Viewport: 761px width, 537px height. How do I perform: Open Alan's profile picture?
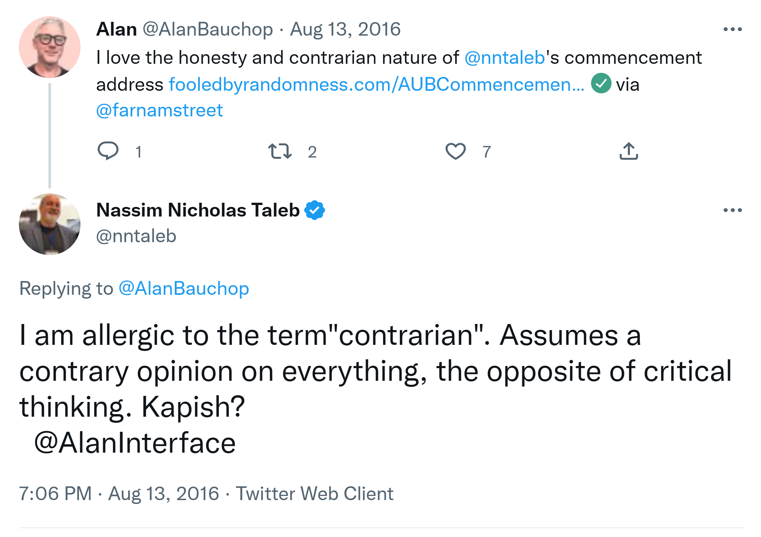coord(50,47)
